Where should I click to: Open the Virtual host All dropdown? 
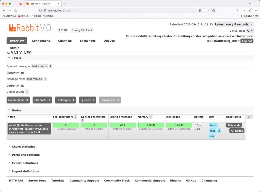(x=249, y=31)
